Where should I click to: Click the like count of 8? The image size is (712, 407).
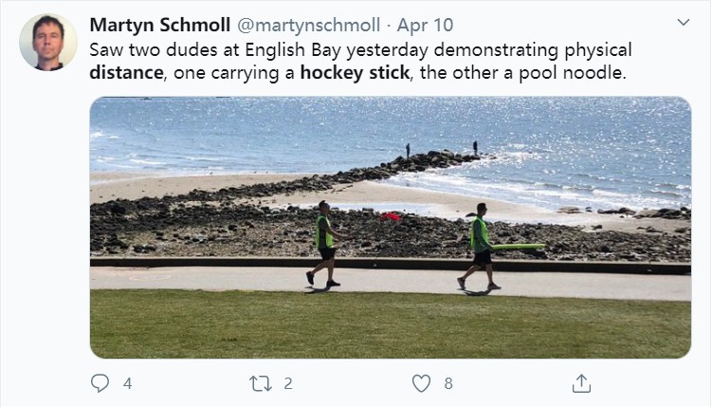[x=448, y=383]
